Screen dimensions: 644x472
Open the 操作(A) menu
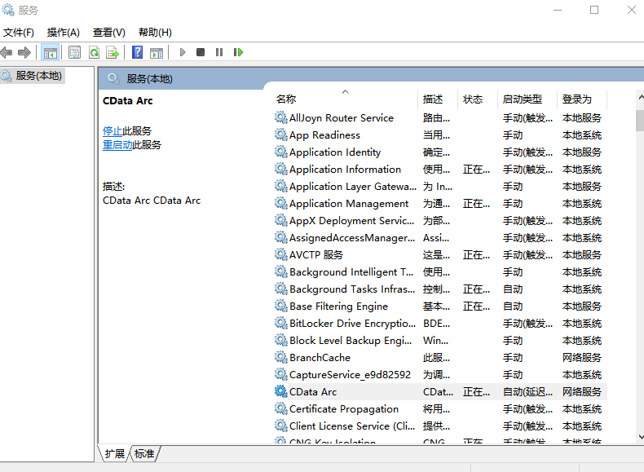[64, 33]
